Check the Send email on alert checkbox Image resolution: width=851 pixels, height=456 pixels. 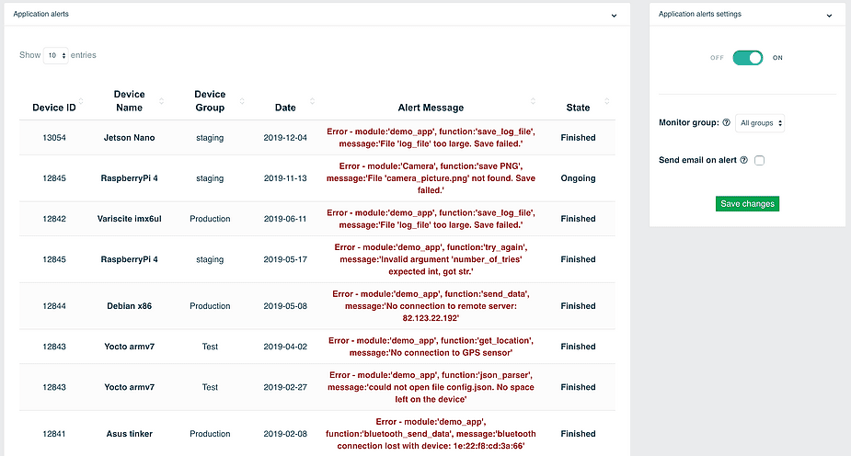click(x=759, y=161)
